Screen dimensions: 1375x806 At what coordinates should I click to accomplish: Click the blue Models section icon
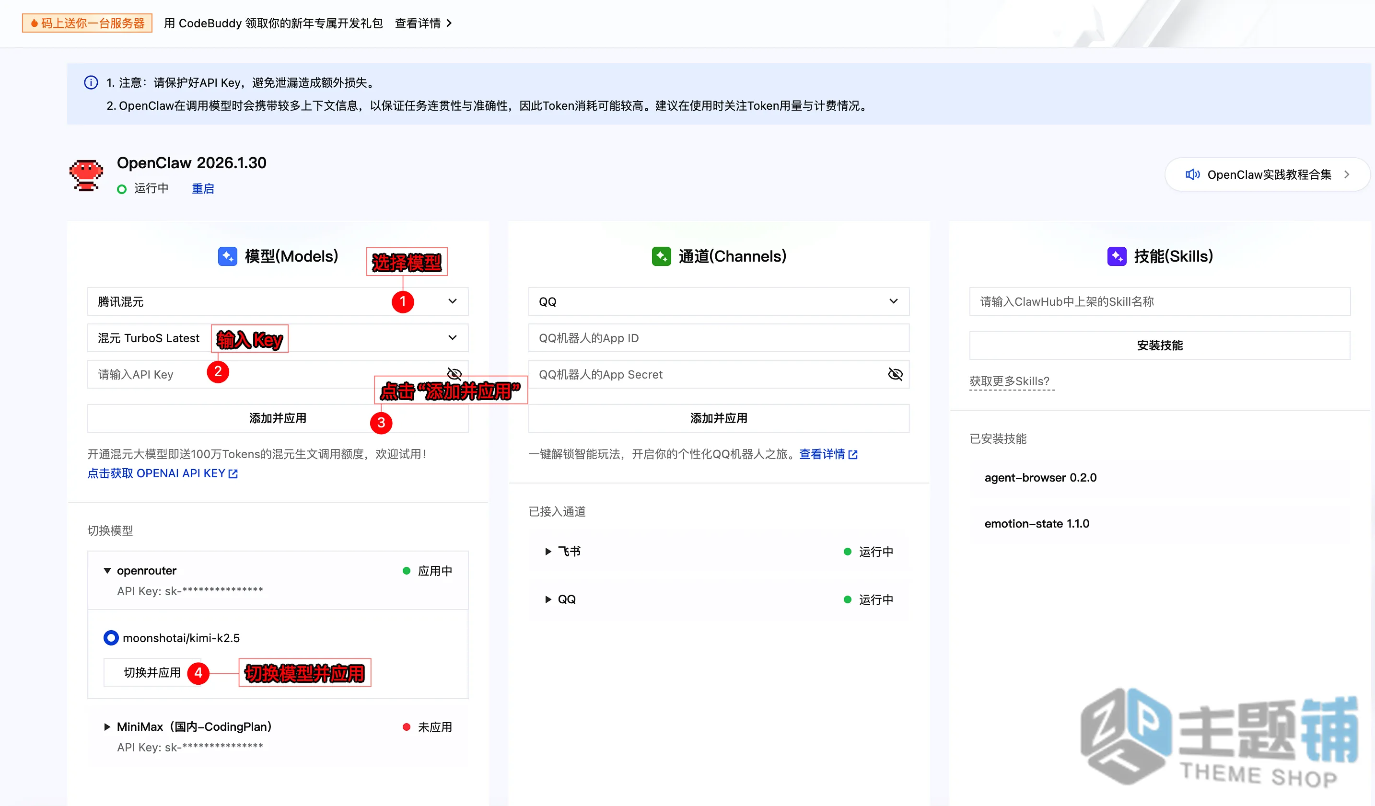pos(228,256)
